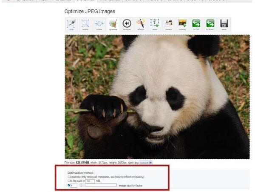
Task: Enable the lossless optimization checkbox
Action: [69, 177]
